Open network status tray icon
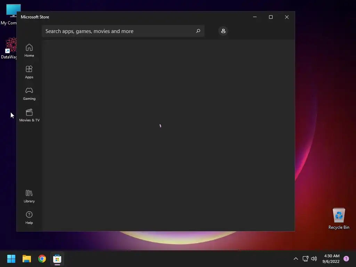Image resolution: width=356 pixels, height=267 pixels. click(x=305, y=259)
